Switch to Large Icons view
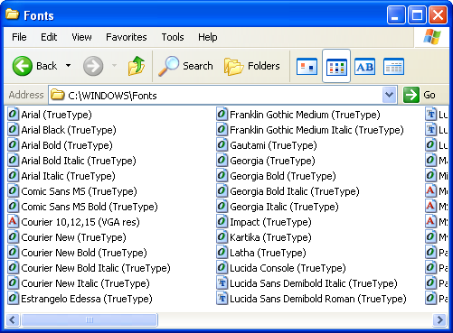Screen dimensions: 453x333 307,66
